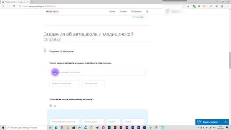The width and height of the screenshot is (231, 130).
Task: Launch Photoshop from the taskbar
Action: click(109, 127)
